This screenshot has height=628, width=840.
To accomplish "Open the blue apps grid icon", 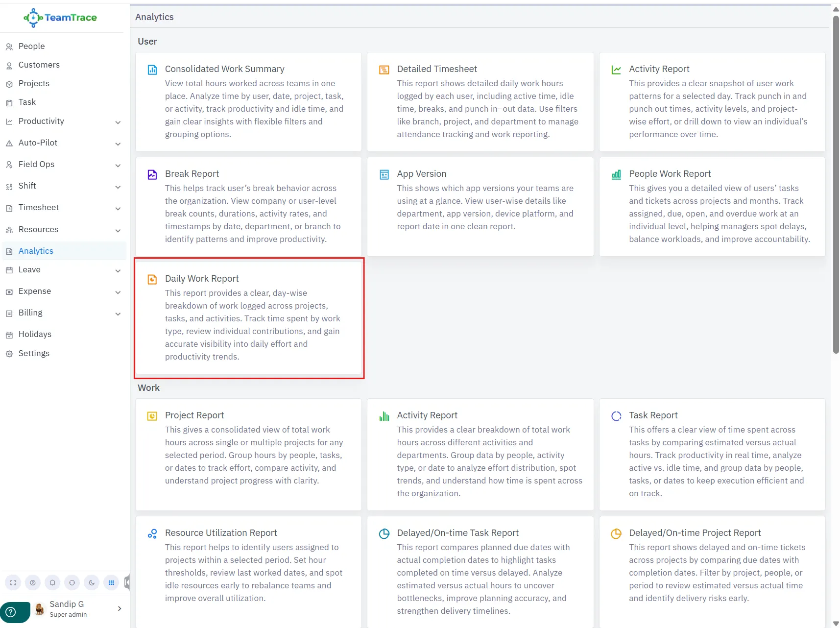I will (x=111, y=582).
